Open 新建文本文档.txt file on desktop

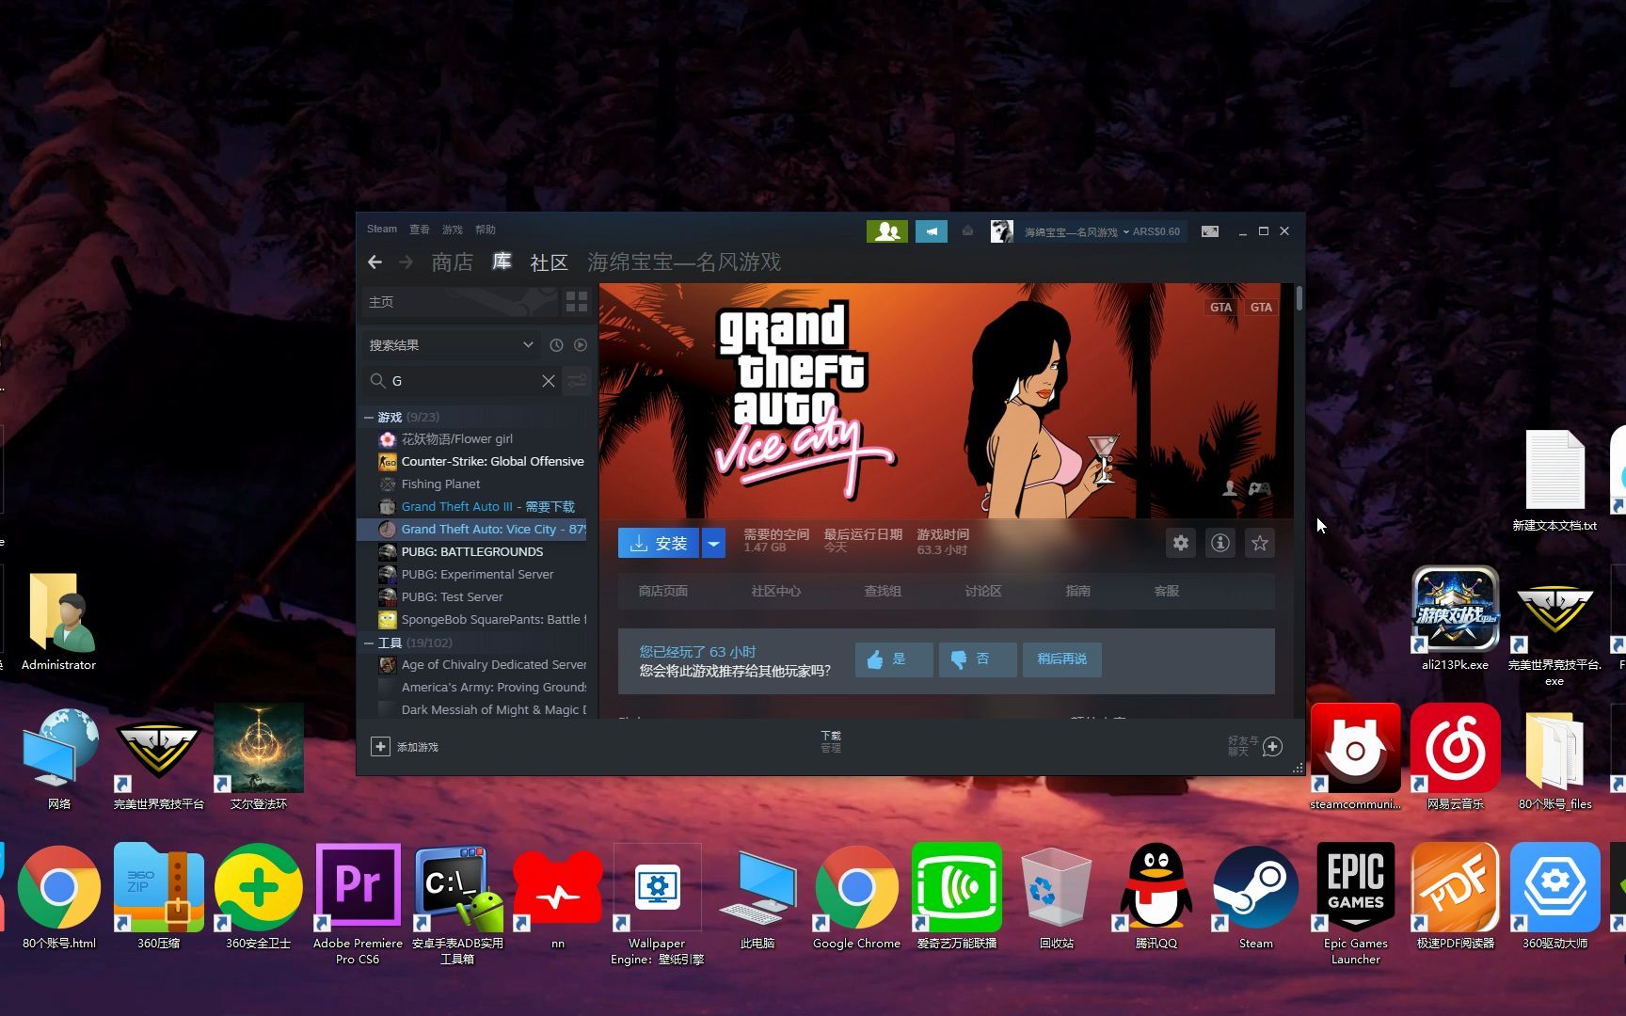[x=1554, y=481]
